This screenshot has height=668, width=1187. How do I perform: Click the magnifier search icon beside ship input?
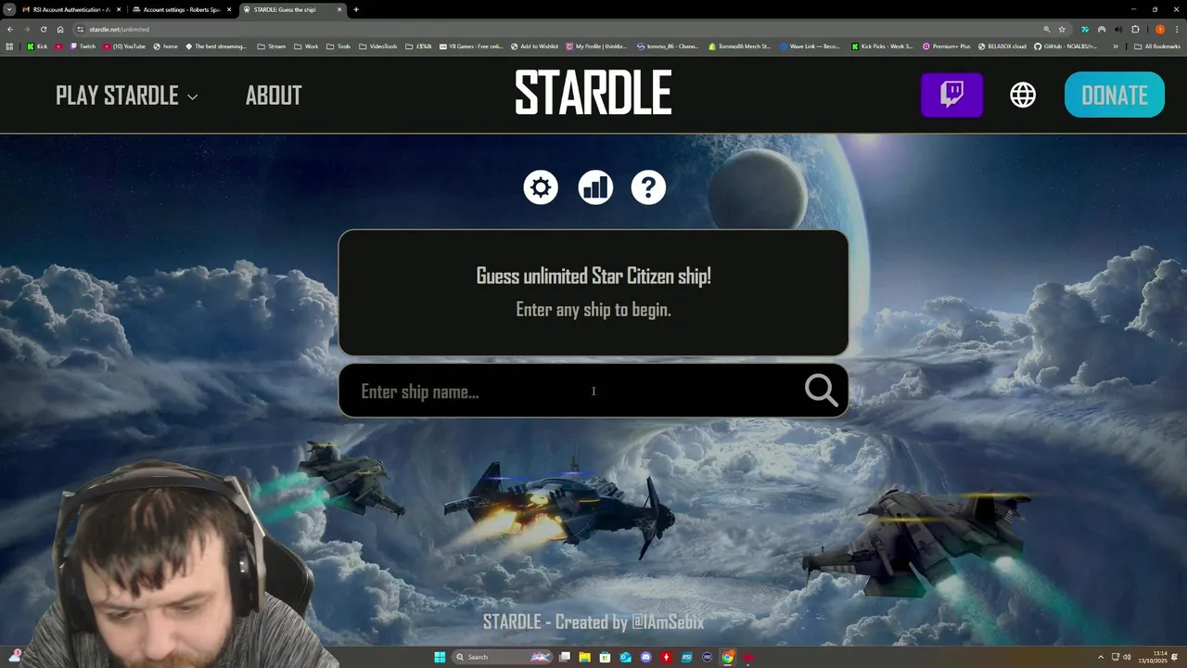[x=821, y=391]
